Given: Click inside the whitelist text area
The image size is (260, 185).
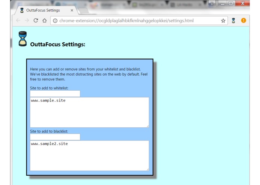Looking at the screenshot, I should point(89,112).
